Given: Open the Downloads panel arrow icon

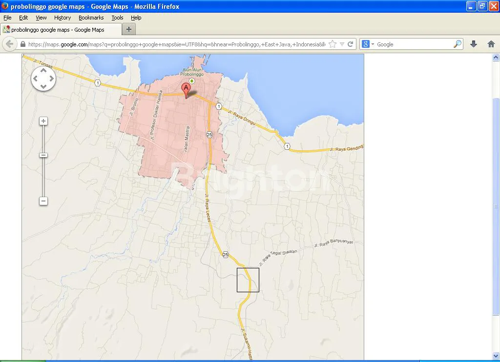Looking at the screenshot, I should 473,44.
